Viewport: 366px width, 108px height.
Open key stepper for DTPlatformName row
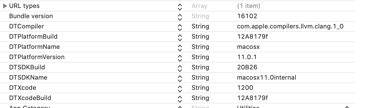[x=179, y=47]
